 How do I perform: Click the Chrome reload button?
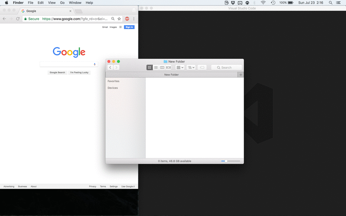click(18, 19)
